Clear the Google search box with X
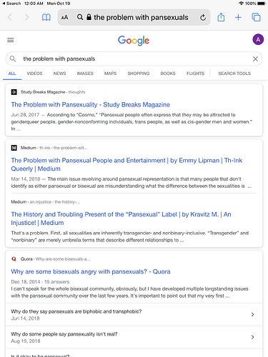Viewport: 268px width, 357px height. coord(255,59)
